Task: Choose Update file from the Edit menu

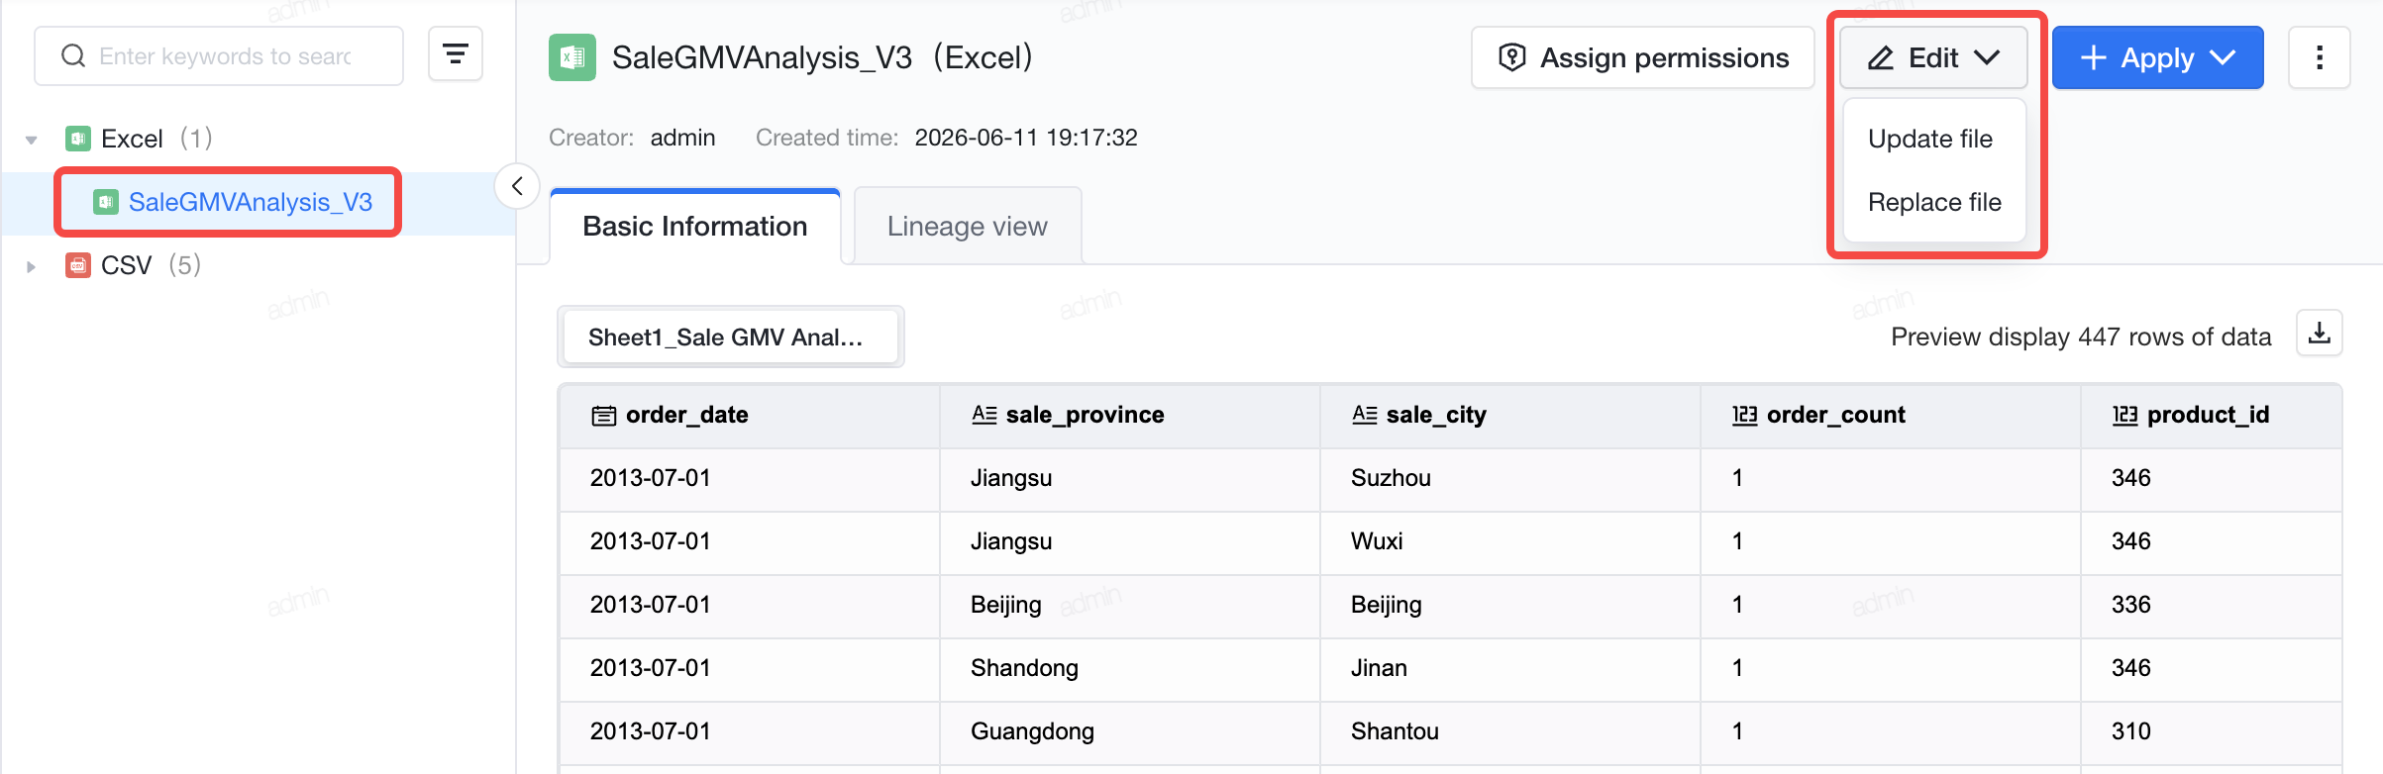Action: pyautogui.click(x=1930, y=139)
